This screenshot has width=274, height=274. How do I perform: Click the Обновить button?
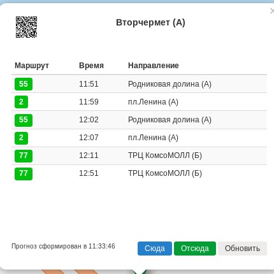[242, 249]
